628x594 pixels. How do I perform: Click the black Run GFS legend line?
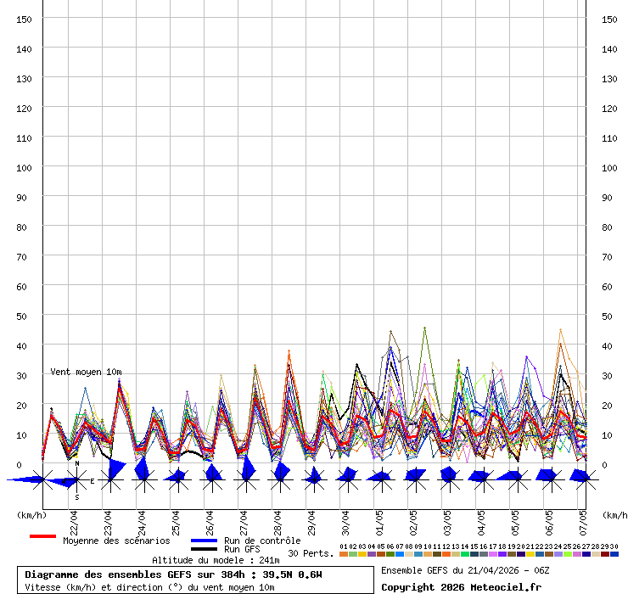pyautogui.click(x=205, y=550)
